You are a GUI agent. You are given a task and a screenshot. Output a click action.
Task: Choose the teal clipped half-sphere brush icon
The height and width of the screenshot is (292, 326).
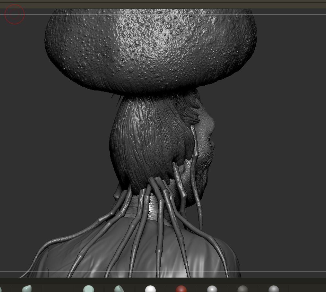click(x=119, y=289)
